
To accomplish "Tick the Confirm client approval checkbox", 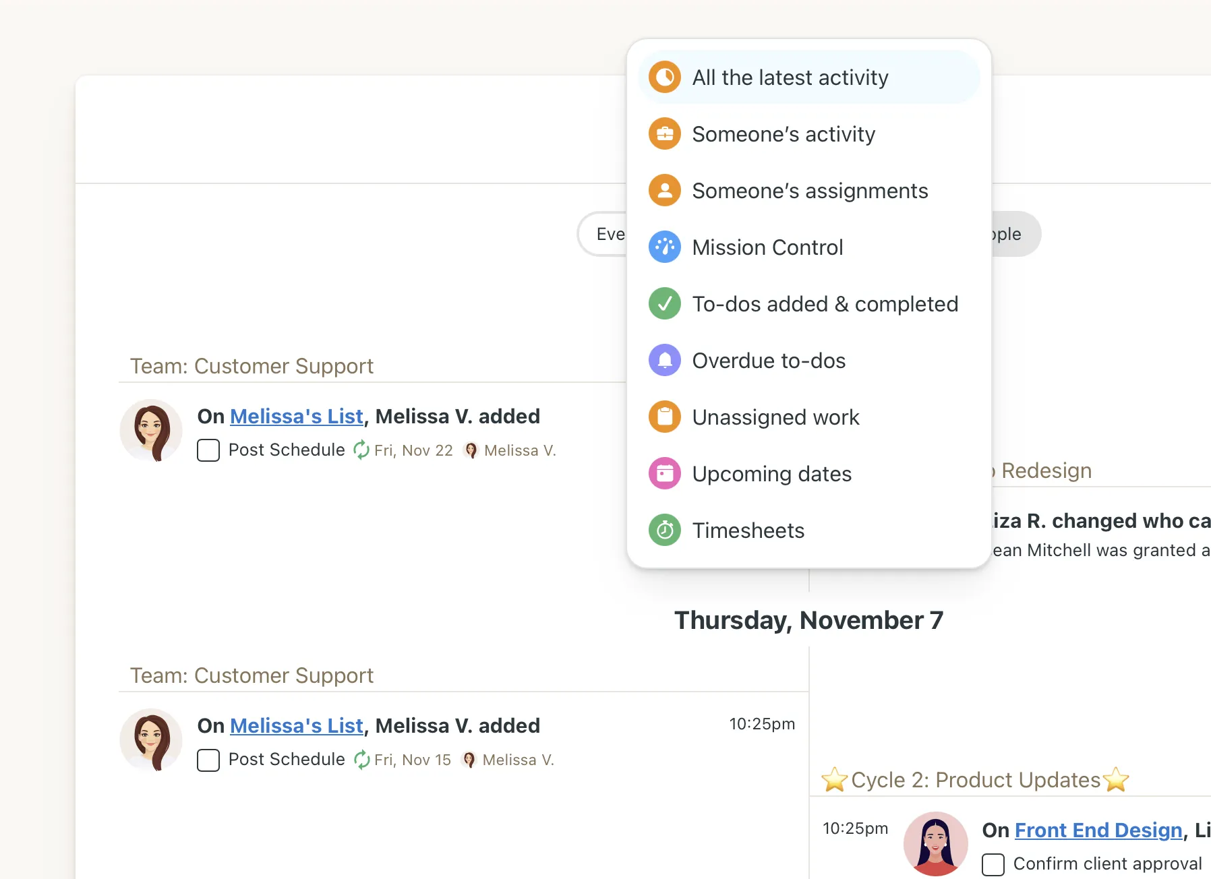I will [993, 863].
